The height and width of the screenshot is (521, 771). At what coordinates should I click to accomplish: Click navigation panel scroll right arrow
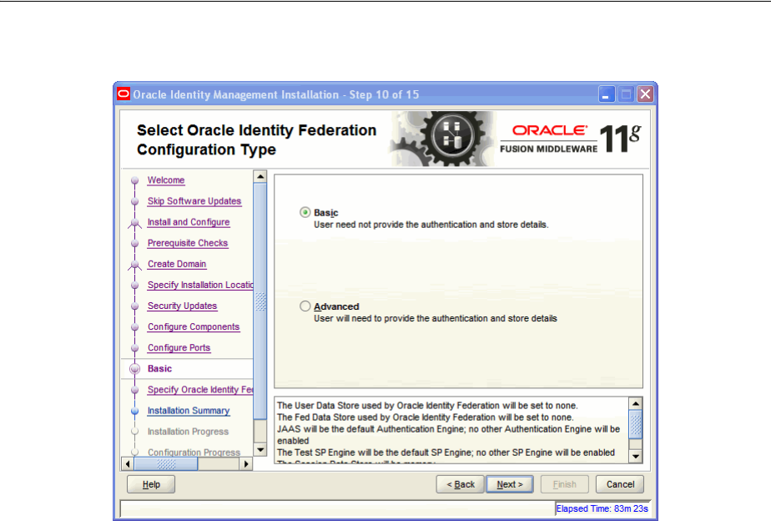[x=246, y=464]
